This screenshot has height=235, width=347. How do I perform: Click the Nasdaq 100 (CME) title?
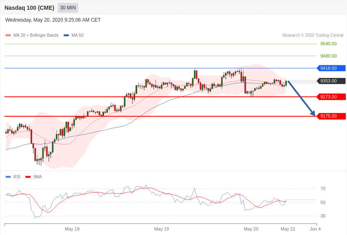pyautogui.click(x=29, y=8)
